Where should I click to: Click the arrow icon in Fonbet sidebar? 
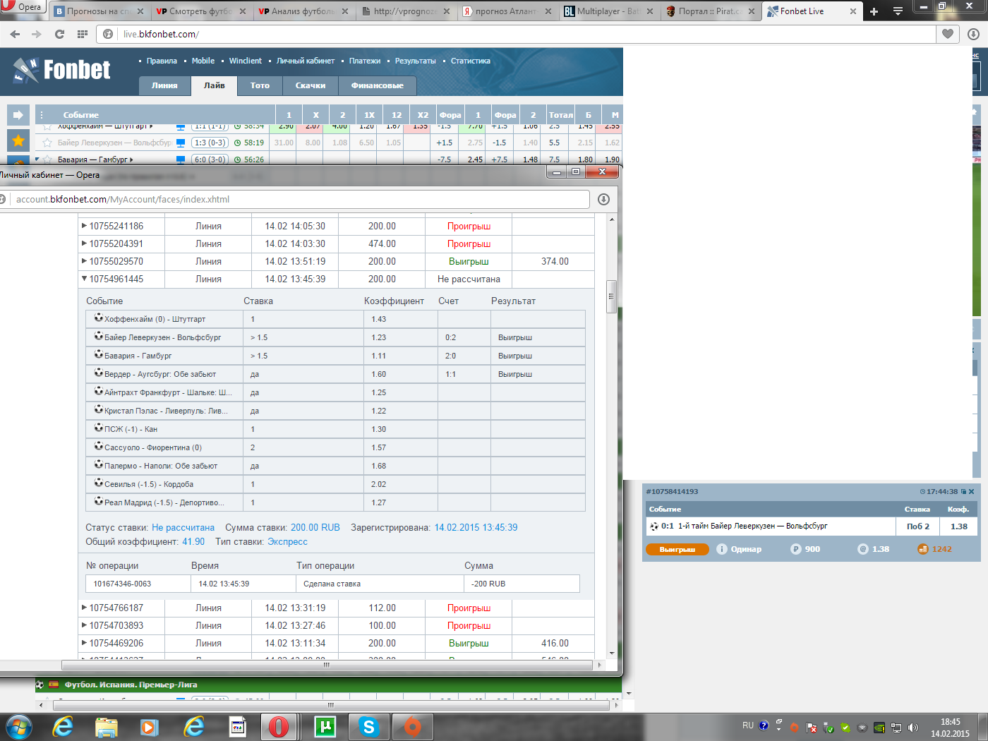(x=18, y=115)
